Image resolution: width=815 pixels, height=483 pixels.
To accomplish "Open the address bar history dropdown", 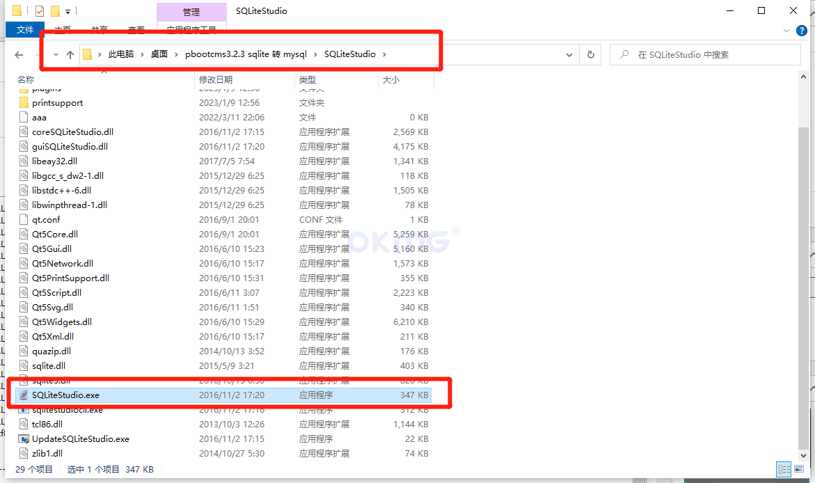I will coord(569,54).
